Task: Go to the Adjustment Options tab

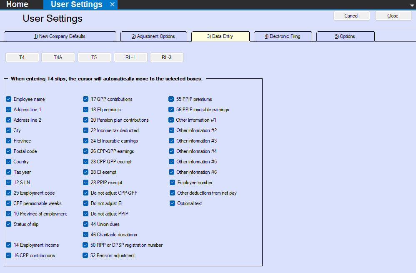Action: point(153,36)
